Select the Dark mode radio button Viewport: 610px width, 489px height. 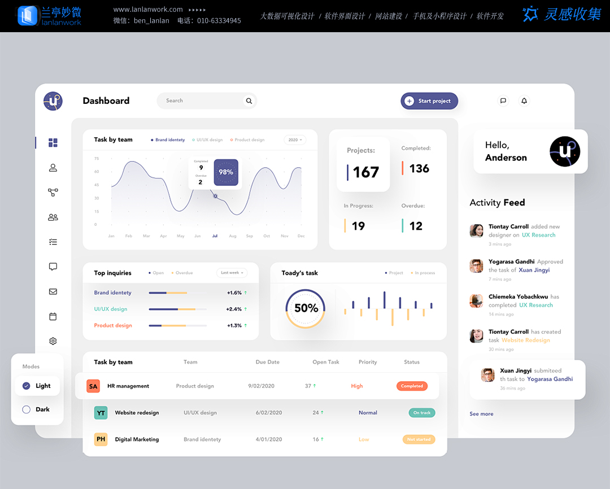(x=27, y=410)
